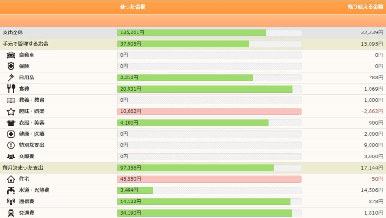Click the 37,905円 progress bar

pos(209,44)
